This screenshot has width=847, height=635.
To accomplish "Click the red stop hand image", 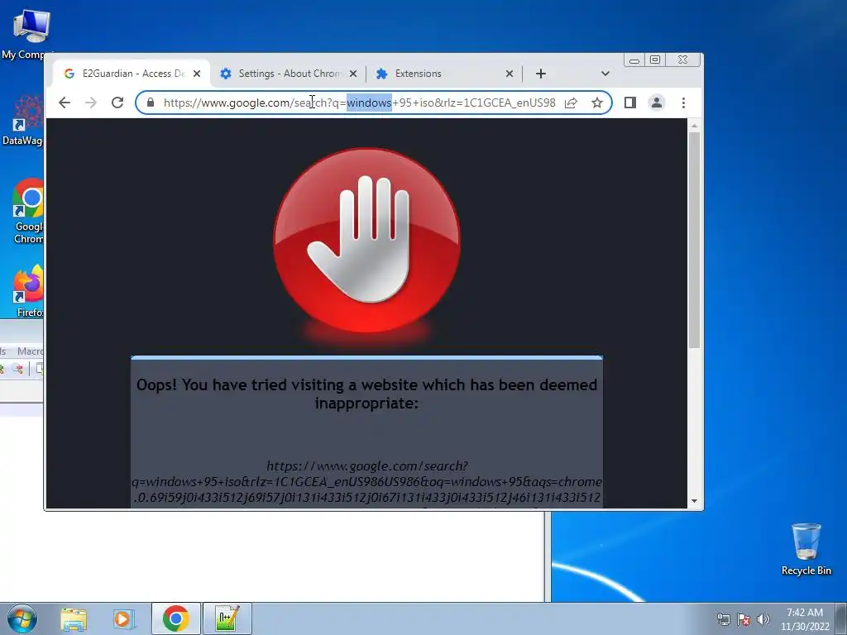I will click(x=366, y=241).
